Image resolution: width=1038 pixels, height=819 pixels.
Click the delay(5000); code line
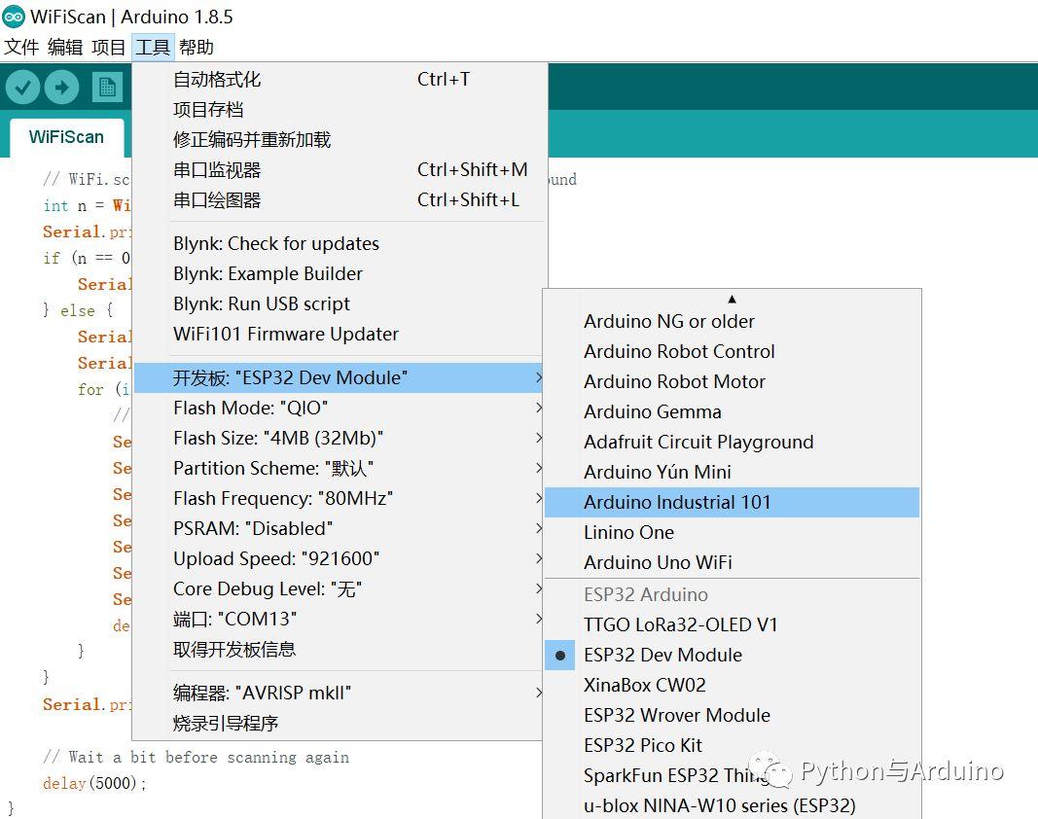[x=94, y=783]
